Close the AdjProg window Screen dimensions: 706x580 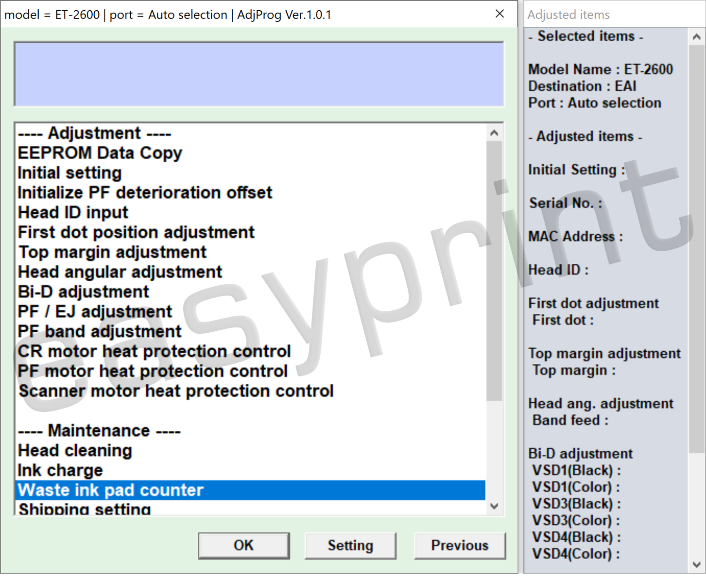click(x=499, y=14)
